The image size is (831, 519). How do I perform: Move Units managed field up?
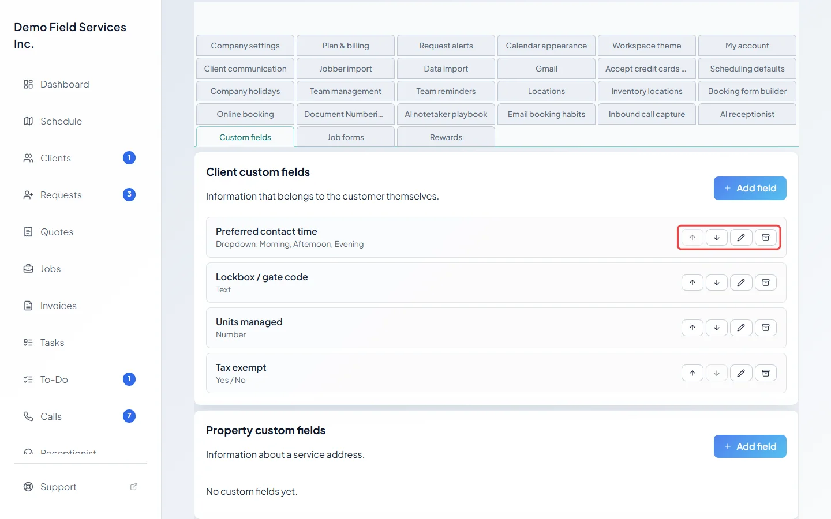click(x=692, y=328)
